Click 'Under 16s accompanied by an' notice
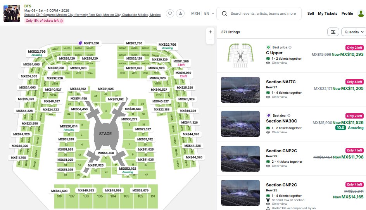 pos(293,208)
